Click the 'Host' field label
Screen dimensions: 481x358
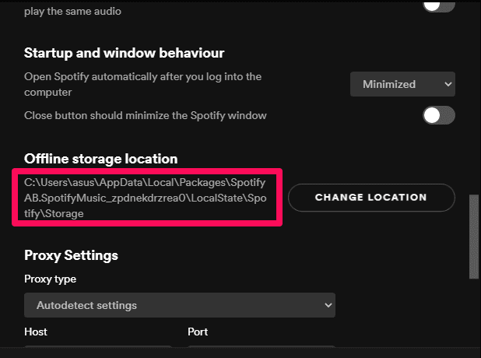36,332
